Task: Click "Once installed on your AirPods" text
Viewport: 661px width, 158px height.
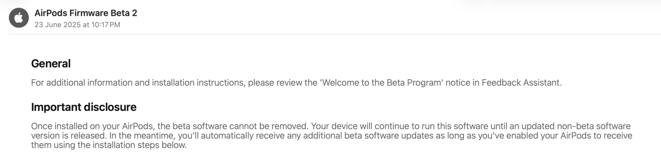Action: point(93,126)
